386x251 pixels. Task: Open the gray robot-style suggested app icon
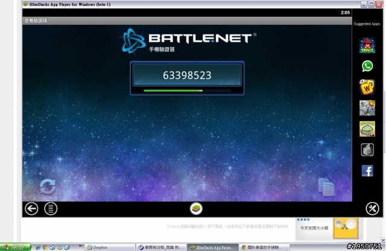(367, 150)
